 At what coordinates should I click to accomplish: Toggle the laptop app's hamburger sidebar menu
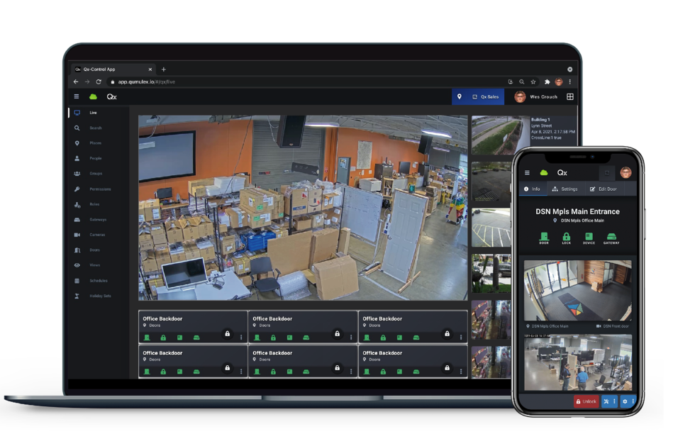(x=77, y=97)
